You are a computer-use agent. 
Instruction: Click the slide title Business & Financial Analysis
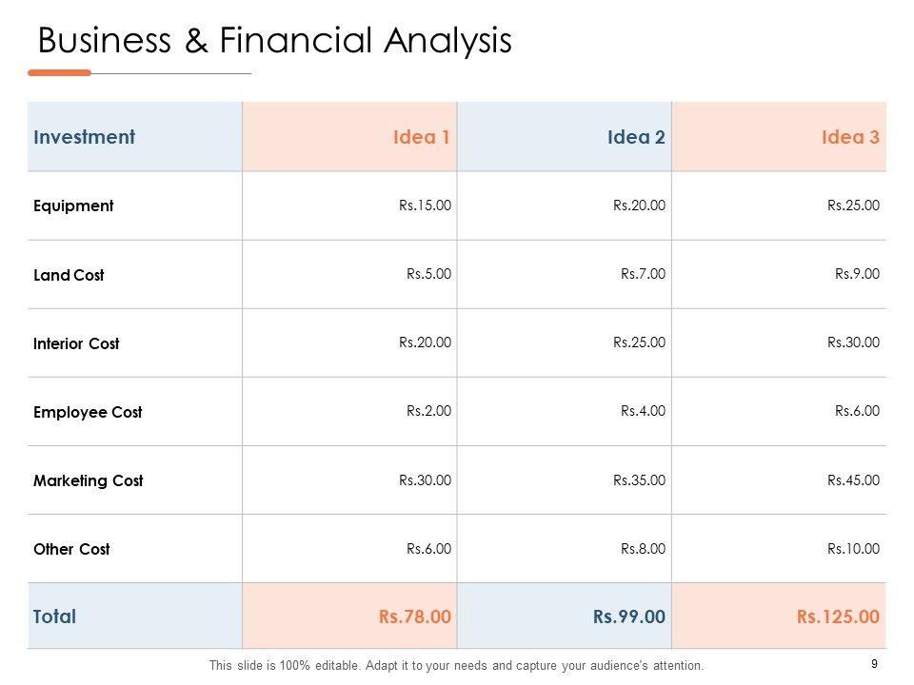274,41
